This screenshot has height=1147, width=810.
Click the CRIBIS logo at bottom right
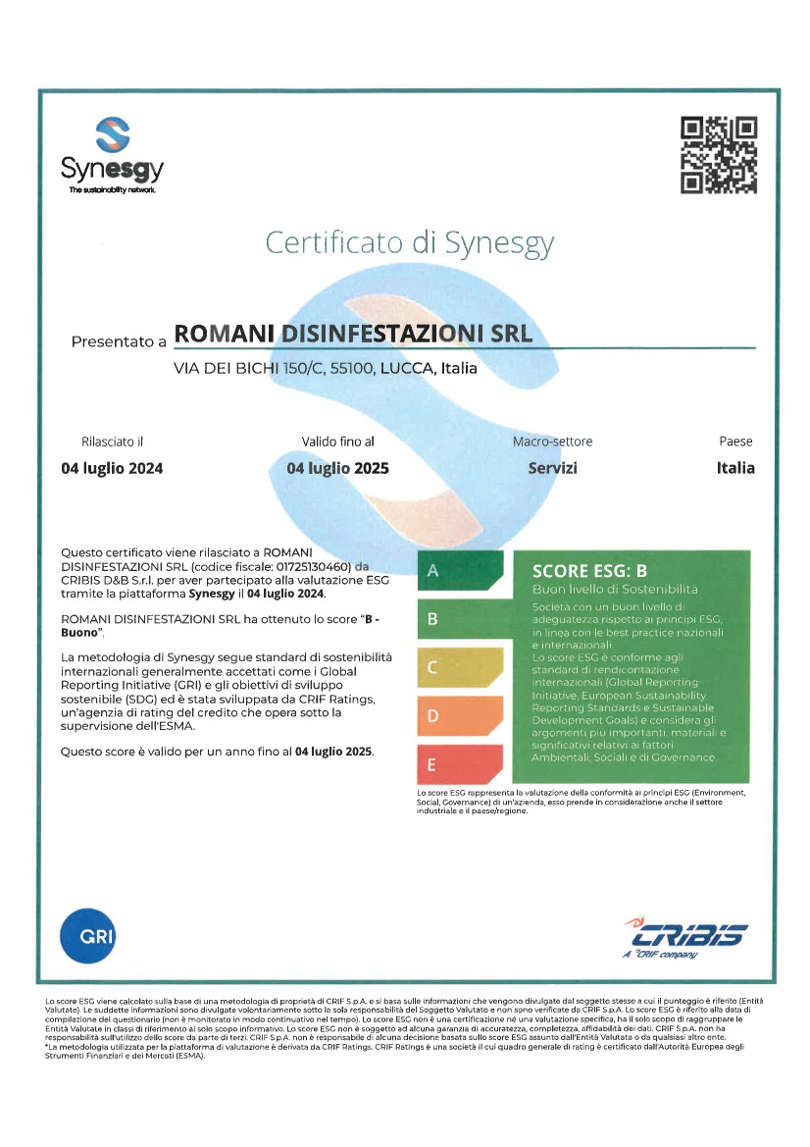(685, 937)
